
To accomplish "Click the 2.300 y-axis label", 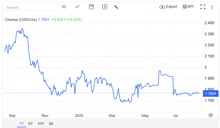I will [x=209, y=34].
